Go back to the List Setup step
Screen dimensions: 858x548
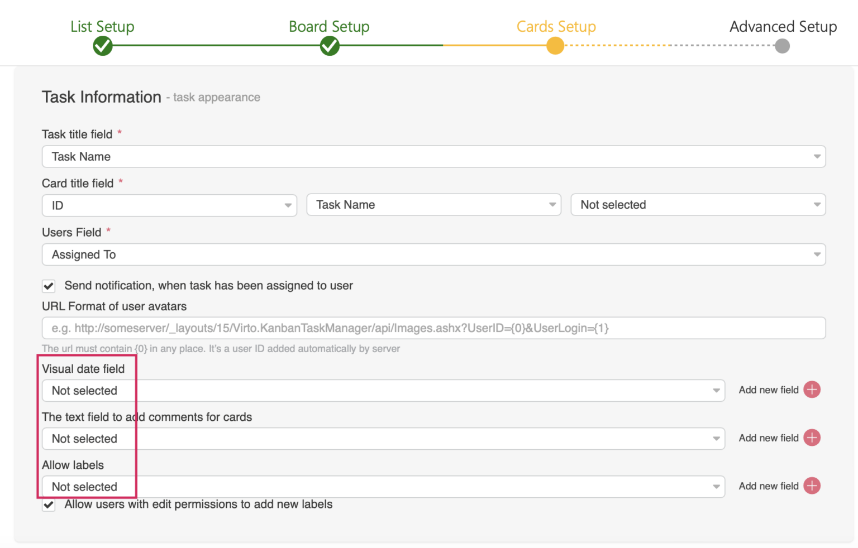coord(102,26)
